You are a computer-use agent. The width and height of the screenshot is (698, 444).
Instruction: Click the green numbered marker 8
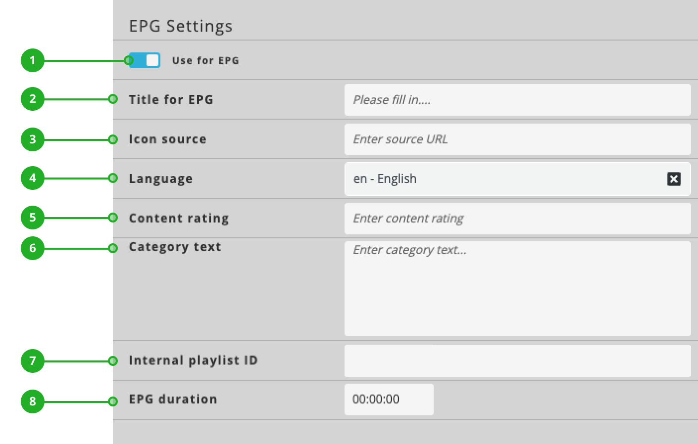click(33, 401)
